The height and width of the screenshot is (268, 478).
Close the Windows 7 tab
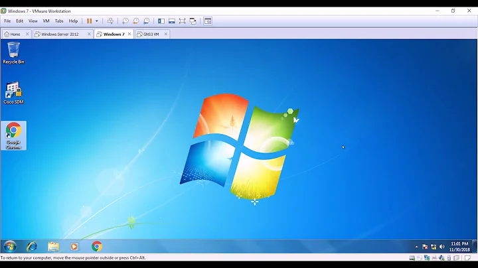coord(129,34)
